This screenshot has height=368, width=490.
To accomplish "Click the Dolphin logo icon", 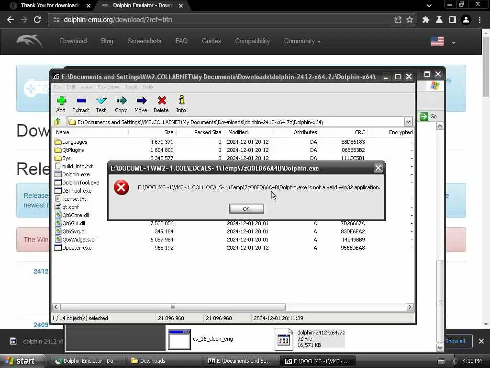I will click(x=30, y=41).
